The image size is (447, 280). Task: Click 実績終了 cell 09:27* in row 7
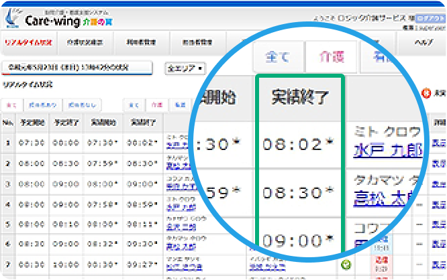142,265
